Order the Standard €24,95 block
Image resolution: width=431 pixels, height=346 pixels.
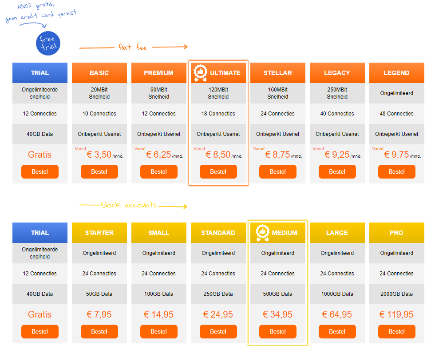pyautogui.click(x=218, y=331)
